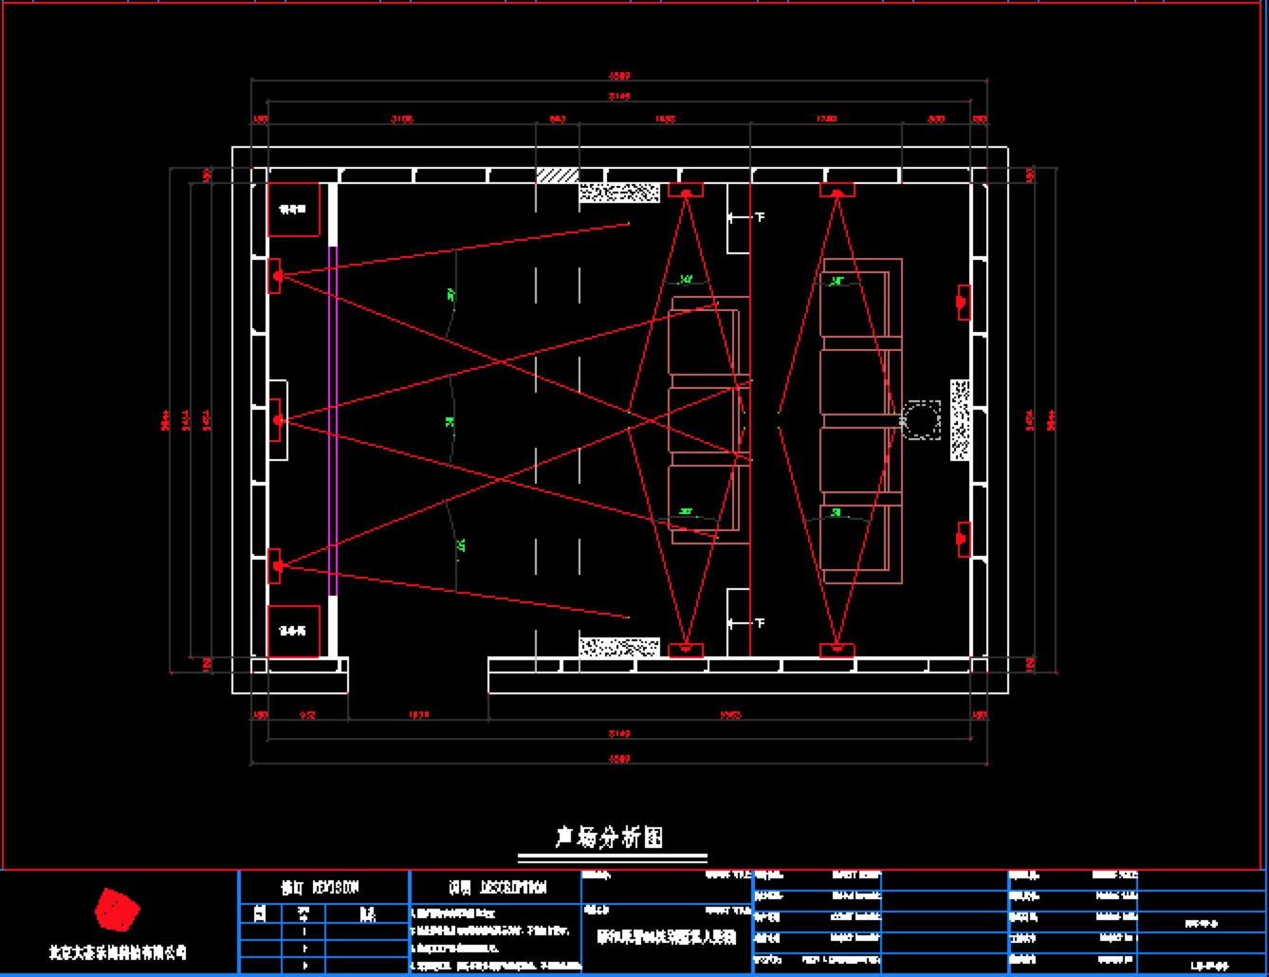Viewport: 1269px width, 977px height.
Task: Click the 说明 DESCRIPTION header cell
Action: click(497, 888)
